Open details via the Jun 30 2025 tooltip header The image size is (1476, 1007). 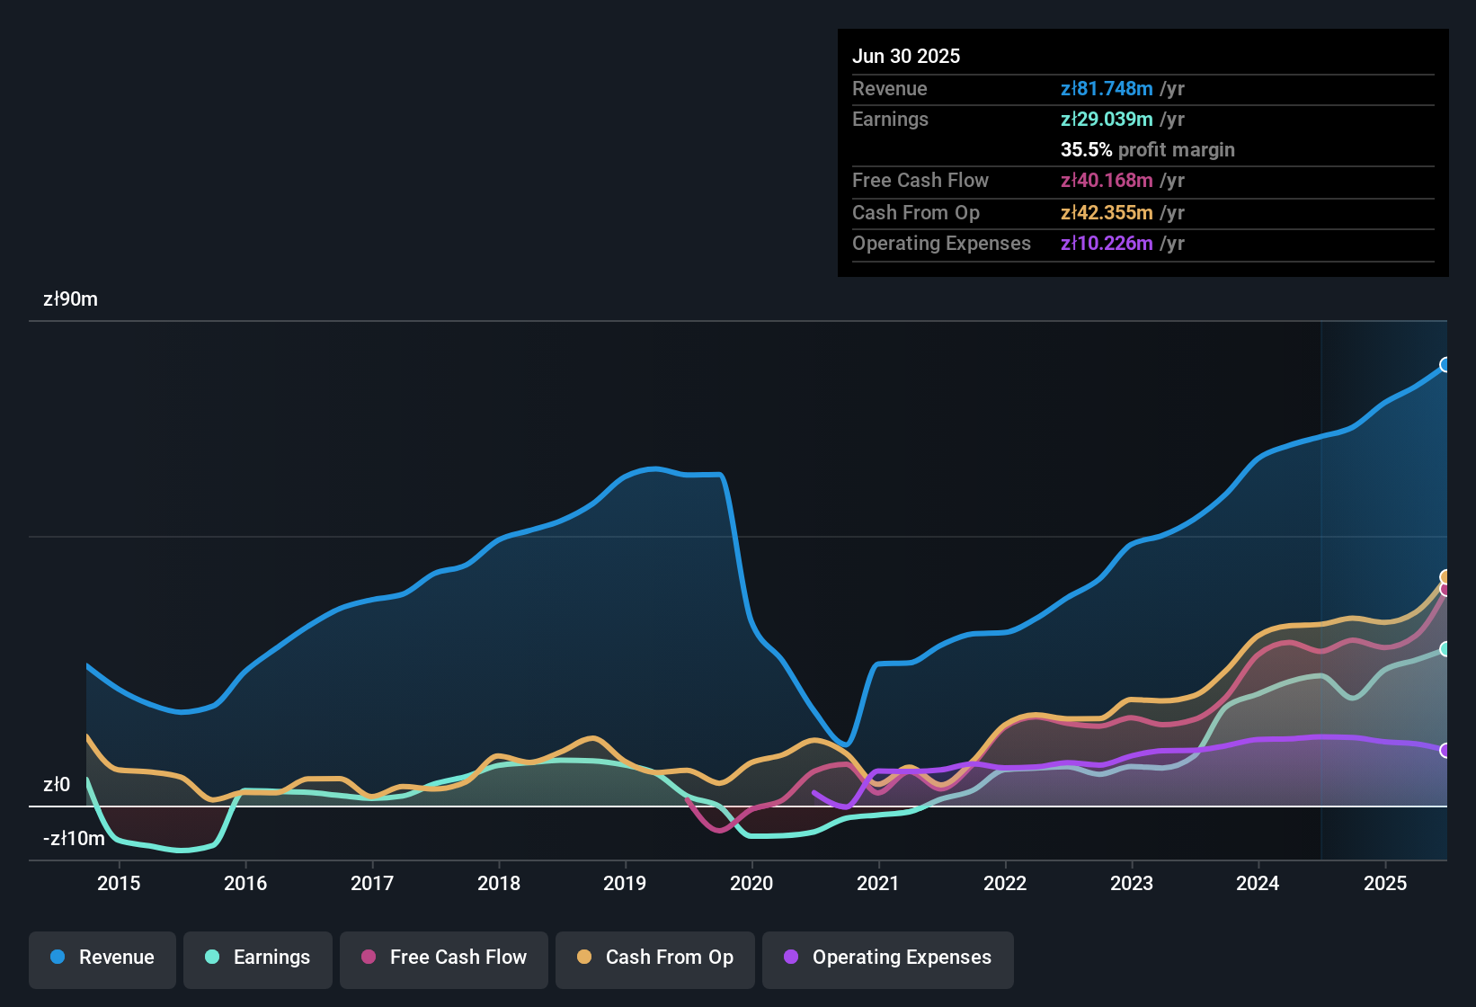pyautogui.click(x=906, y=56)
